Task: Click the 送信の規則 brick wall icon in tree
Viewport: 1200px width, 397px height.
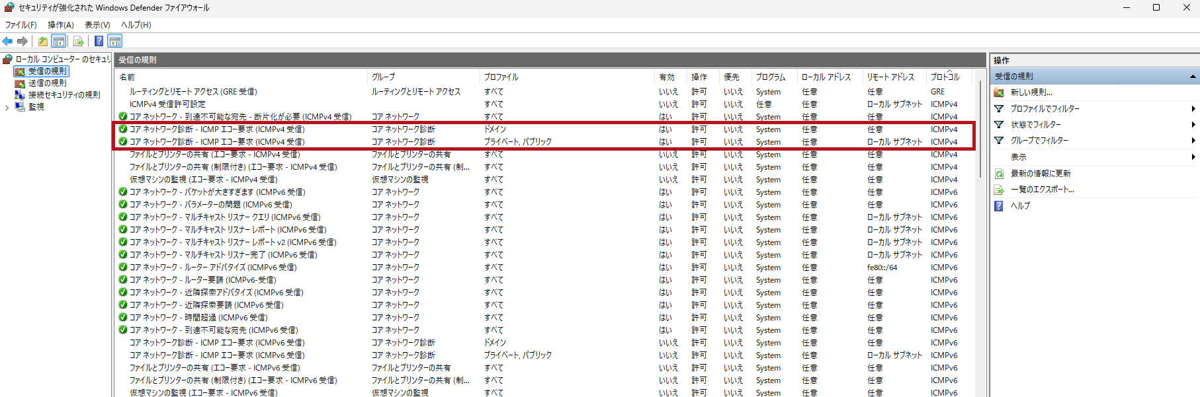Action: coord(20,83)
